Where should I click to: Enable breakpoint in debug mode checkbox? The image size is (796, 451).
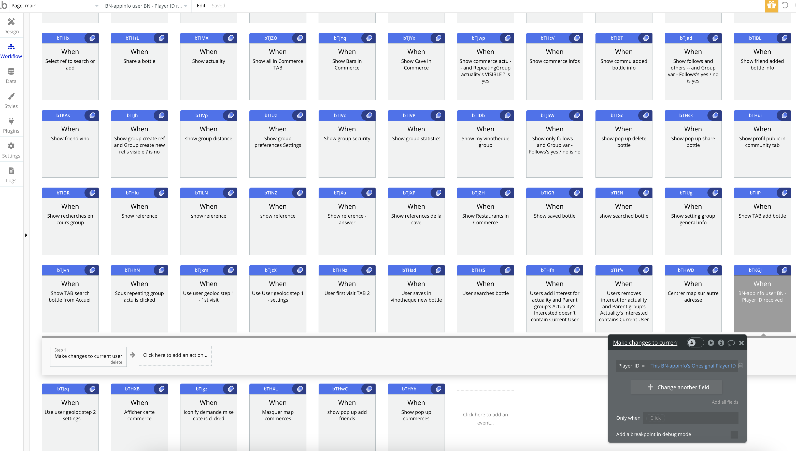[x=734, y=434]
